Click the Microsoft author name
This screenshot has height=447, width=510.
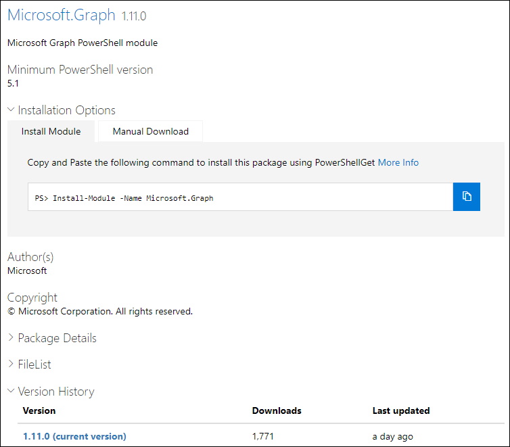[x=27, y=270]
